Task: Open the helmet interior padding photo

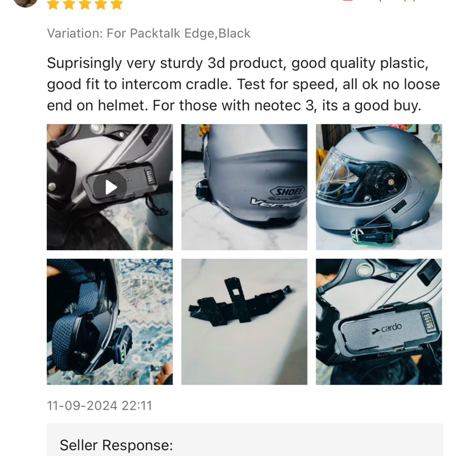Action: 109,321
